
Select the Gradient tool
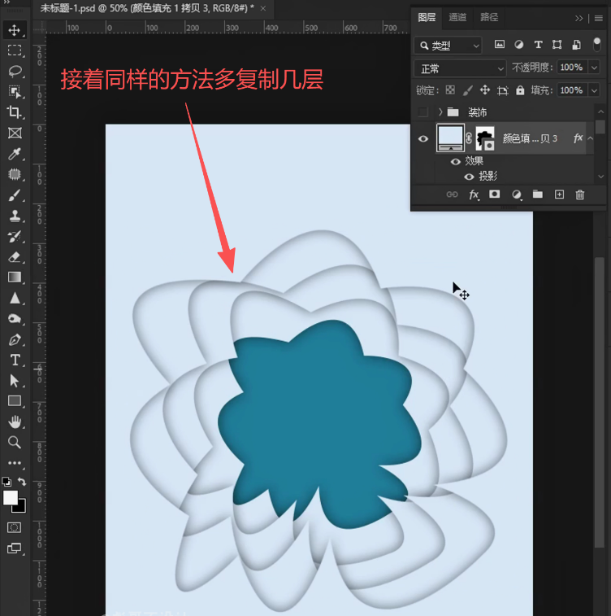(15, 277)
